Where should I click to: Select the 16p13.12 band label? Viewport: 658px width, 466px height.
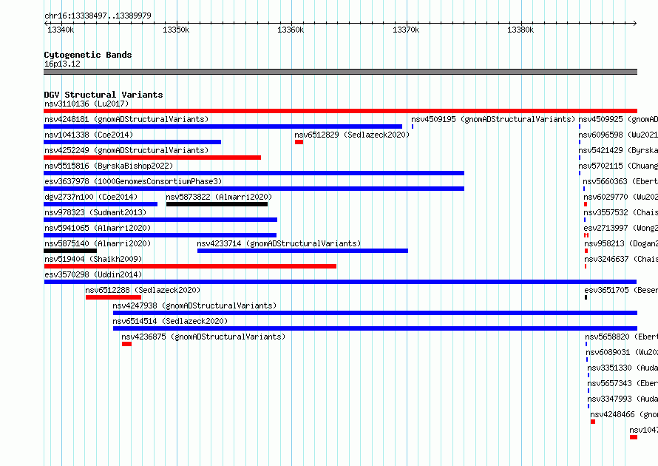[62, 64]
